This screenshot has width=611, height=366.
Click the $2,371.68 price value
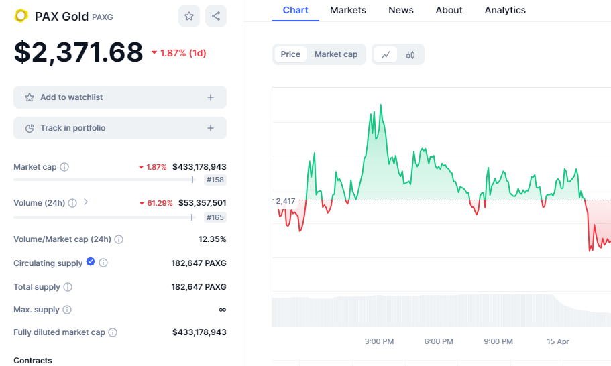(78, 52)
